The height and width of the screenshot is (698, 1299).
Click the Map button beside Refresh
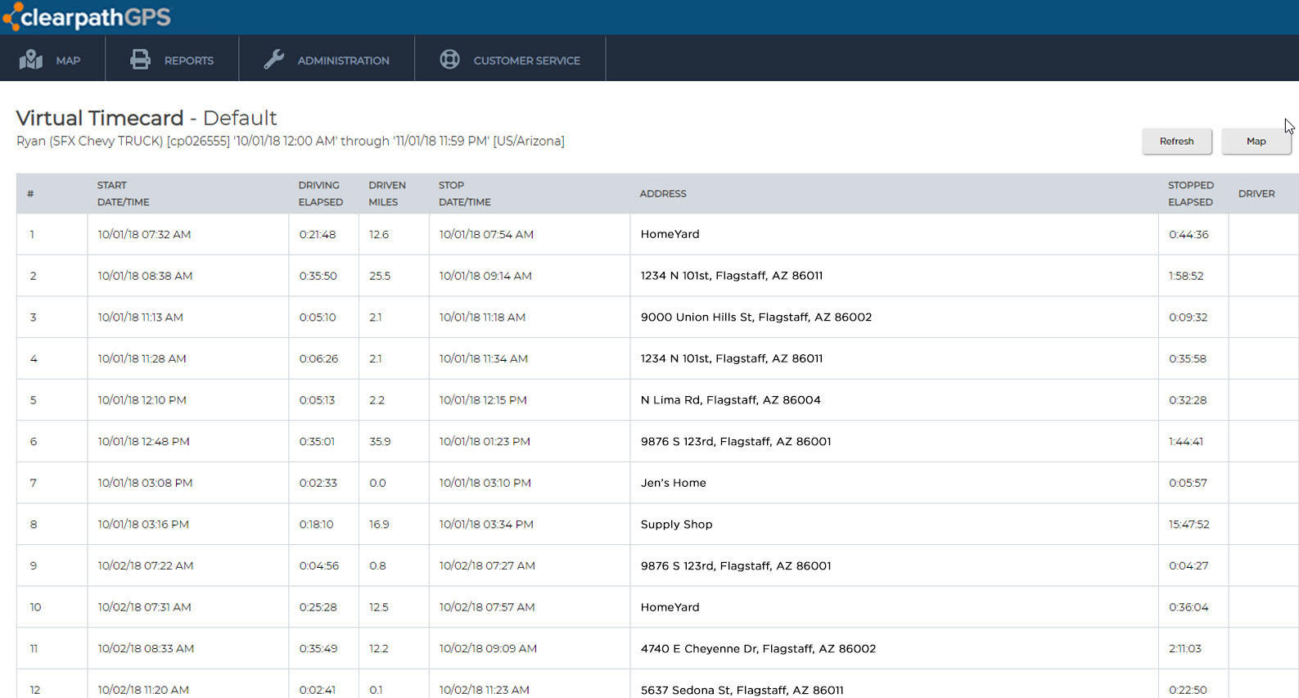[x=1256, y=142]
